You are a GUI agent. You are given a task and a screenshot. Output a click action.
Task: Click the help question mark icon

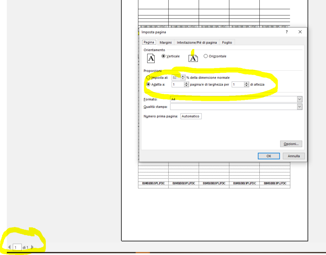pyautogui.click(x=287, y=32)
